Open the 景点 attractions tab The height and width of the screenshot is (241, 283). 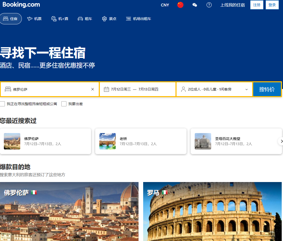coord(109,19)
